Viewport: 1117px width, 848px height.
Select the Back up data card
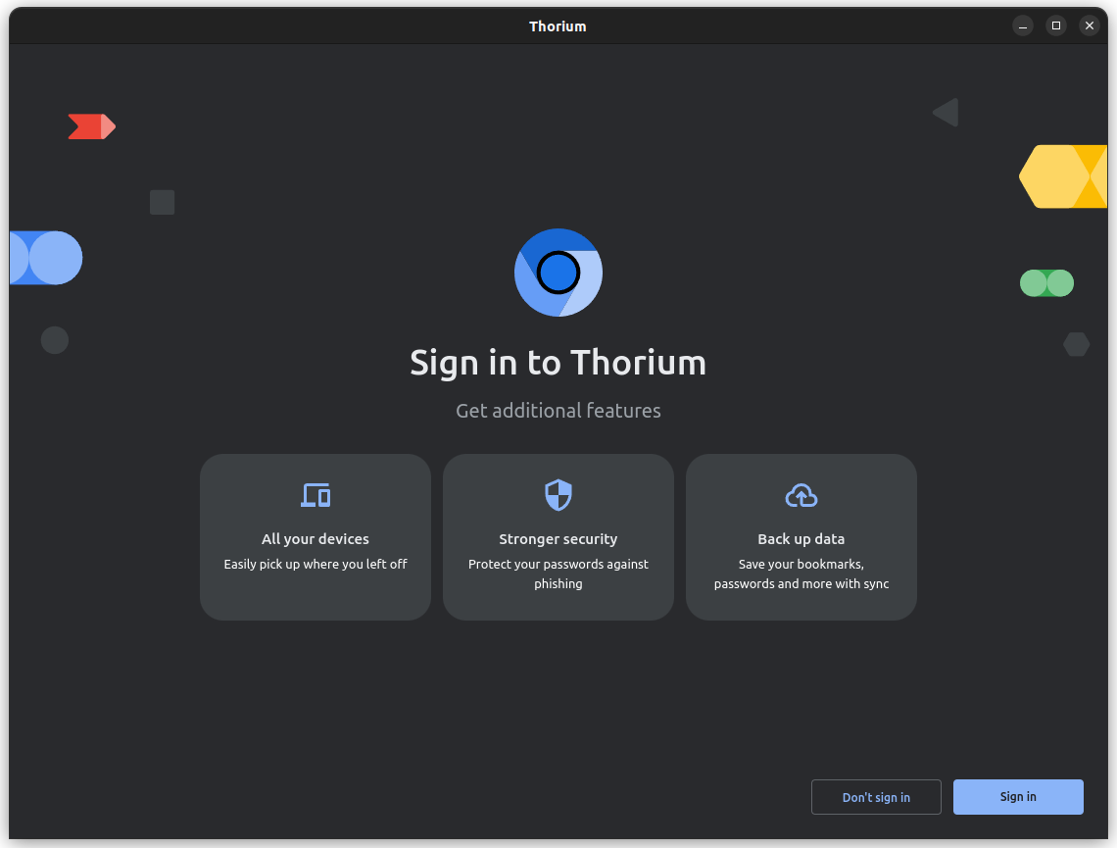[801, 537]
